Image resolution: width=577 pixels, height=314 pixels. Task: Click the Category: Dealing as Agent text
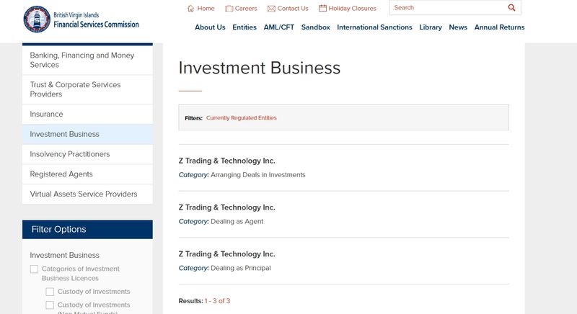[221, 222]
